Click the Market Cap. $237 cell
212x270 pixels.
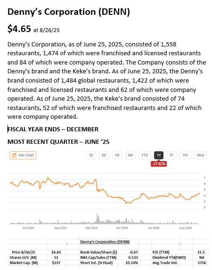click(x=56, y=263)
